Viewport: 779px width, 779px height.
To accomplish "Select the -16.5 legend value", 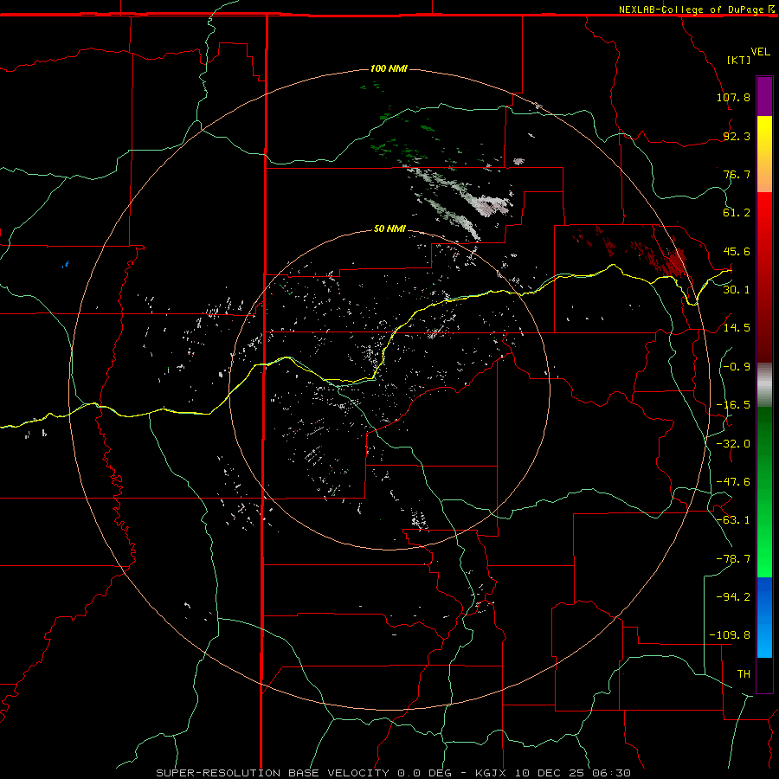I will (x=733, y=405).
